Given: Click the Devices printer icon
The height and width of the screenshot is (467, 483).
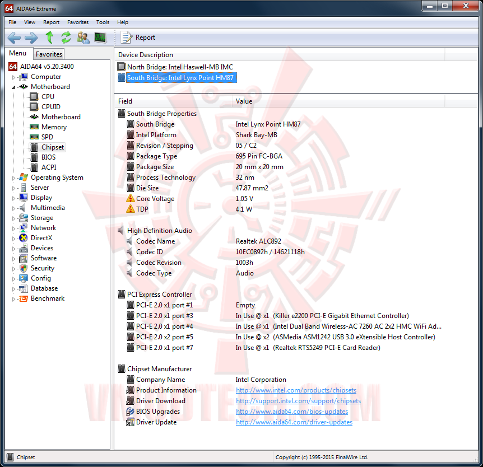Looking at the screenshot, I should tap(24, 248).
